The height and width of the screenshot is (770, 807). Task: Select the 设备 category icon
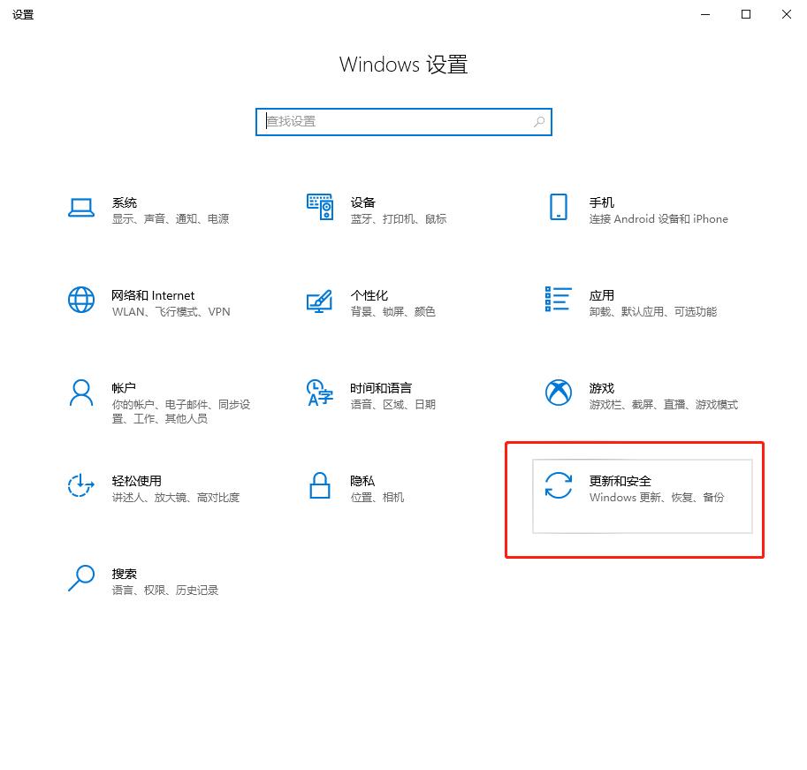coord(319,207)
